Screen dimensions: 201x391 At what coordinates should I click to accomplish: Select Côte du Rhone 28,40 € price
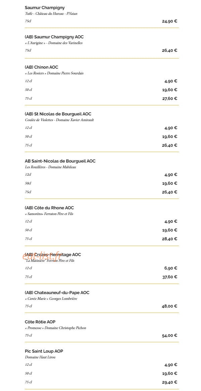(x=170, y=239)
